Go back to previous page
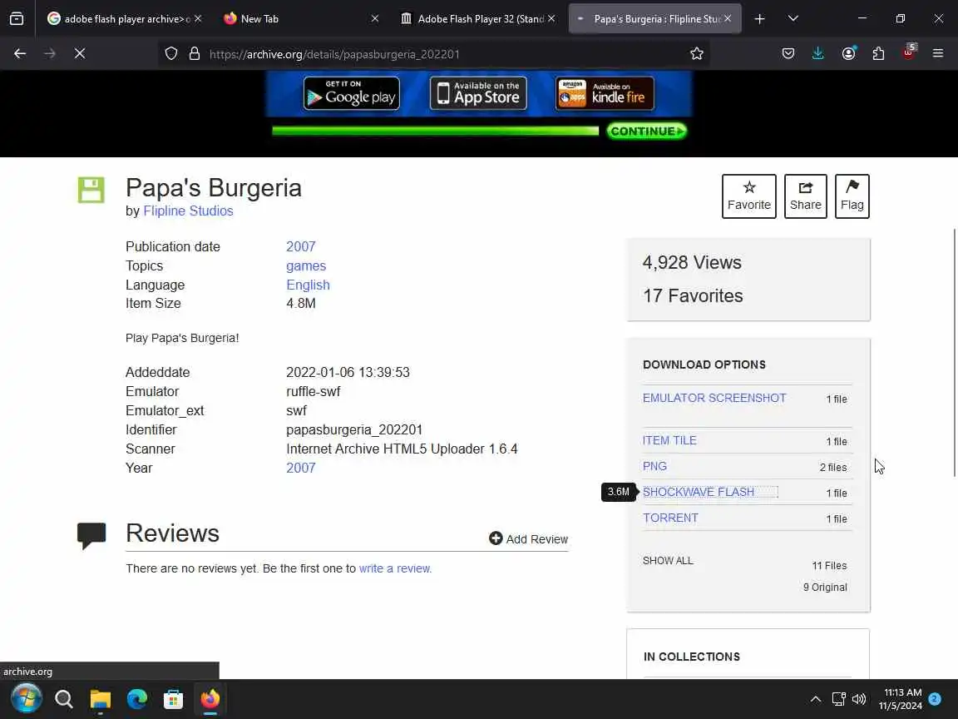 click(x=20, y=54)
